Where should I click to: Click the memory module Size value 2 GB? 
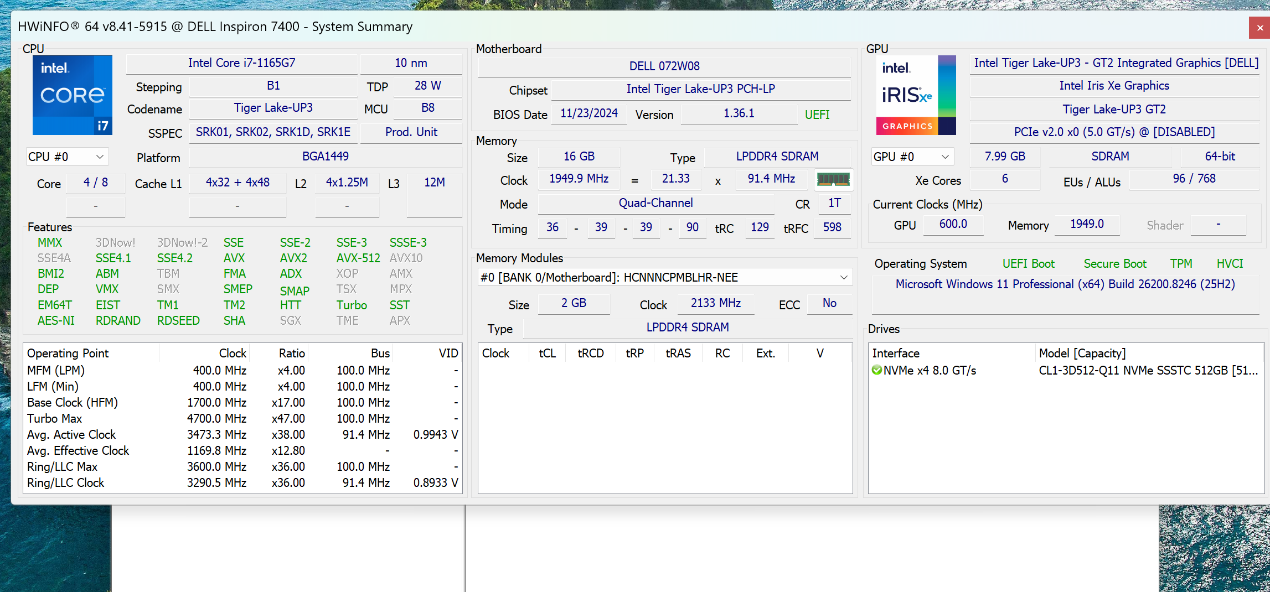coord(574,303)
